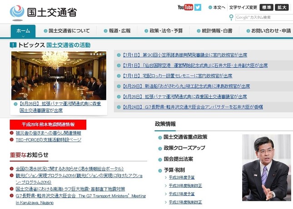Open 平成28年度税制改正 link
Viewport: 293px width, 209px height.
pyautogui.click(x=185, y=186)
